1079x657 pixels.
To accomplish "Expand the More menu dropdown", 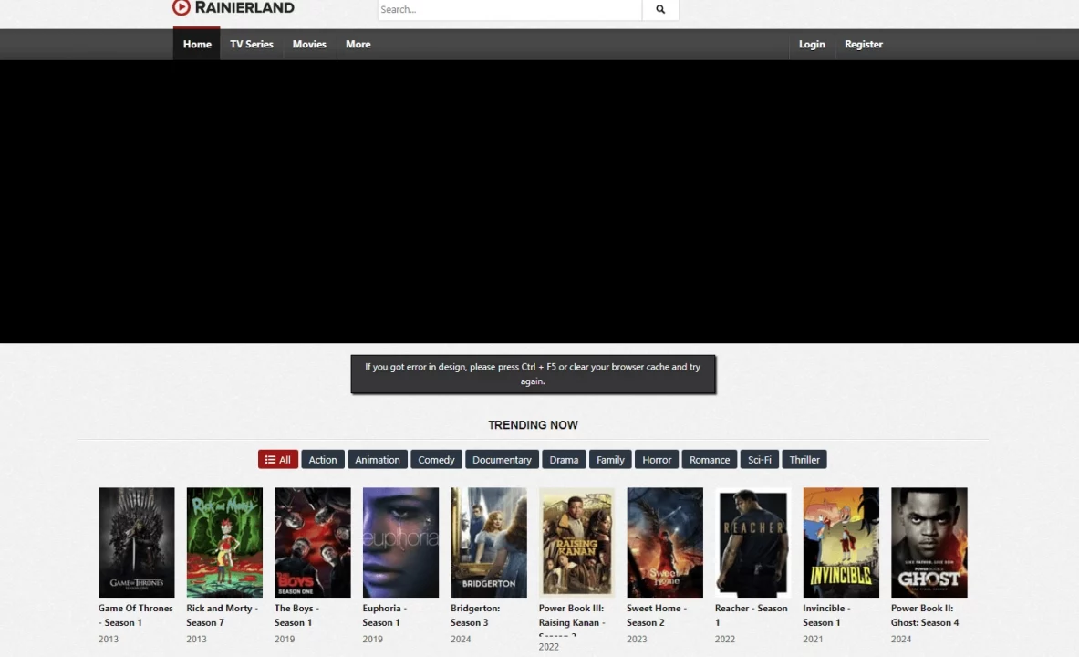I will pyautogui.click(x=358, y=45).
